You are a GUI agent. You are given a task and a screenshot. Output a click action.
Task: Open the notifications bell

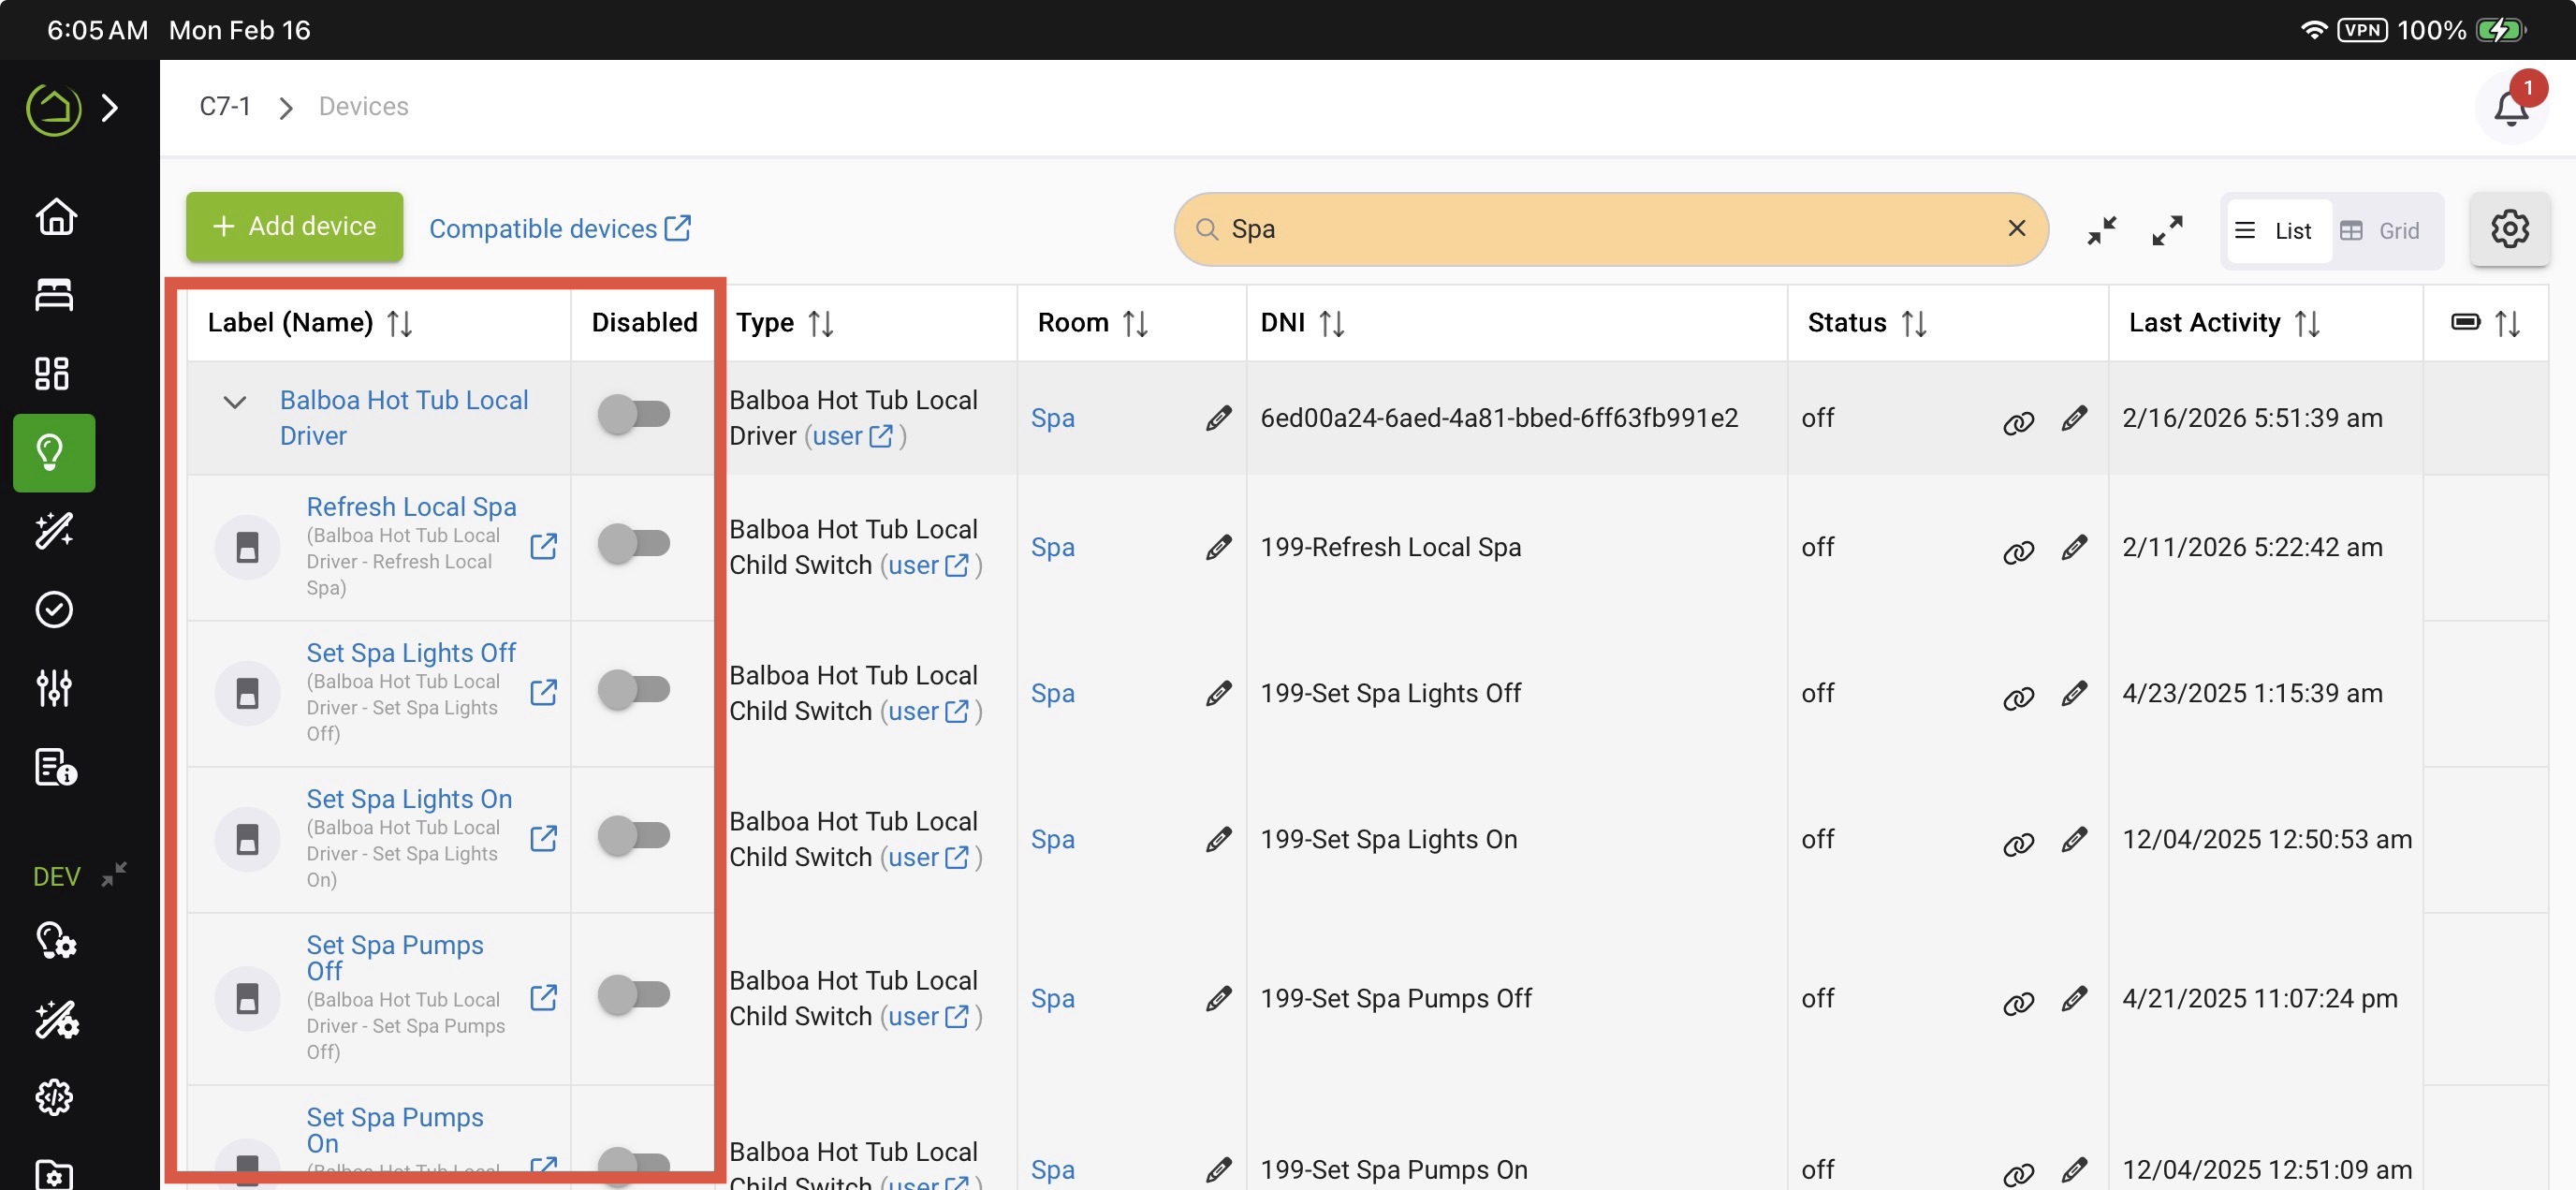[2510, 107]
